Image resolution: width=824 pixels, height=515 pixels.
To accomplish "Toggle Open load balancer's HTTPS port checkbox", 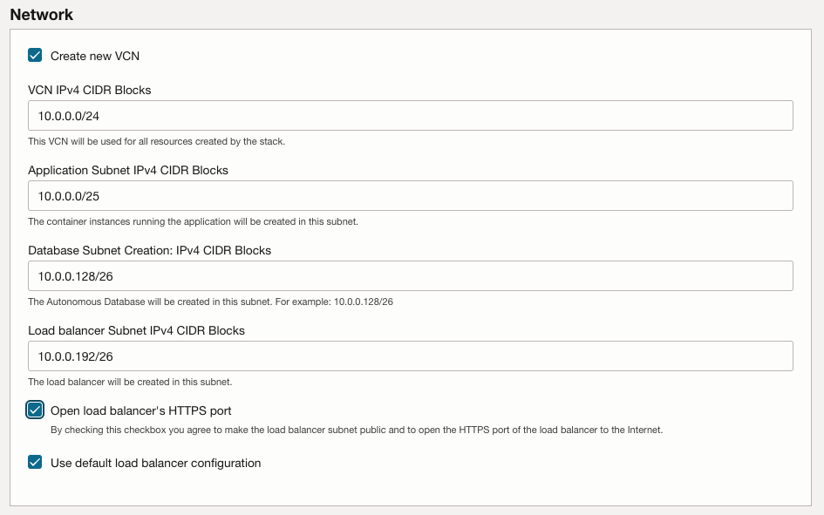I will pos(35,410).
